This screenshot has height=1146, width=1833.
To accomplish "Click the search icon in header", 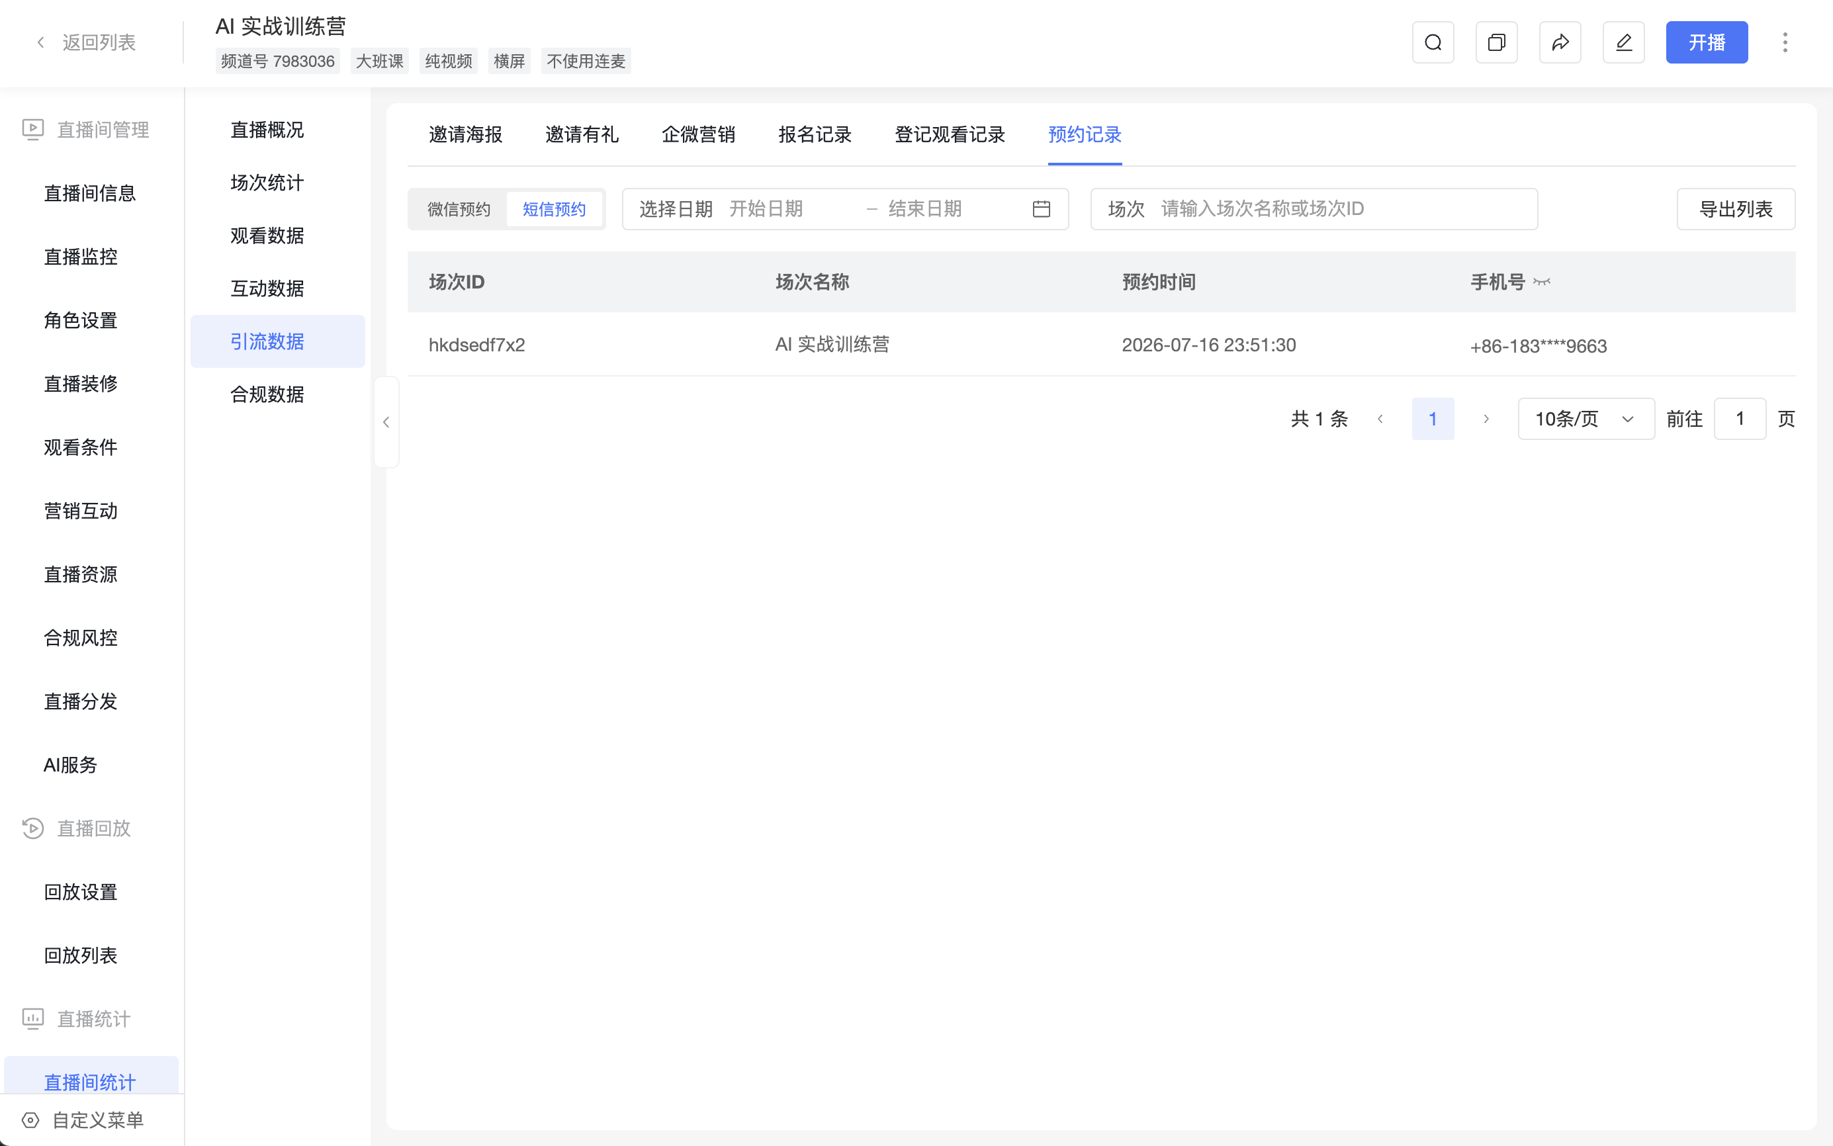I will (x=1433, y=42).
